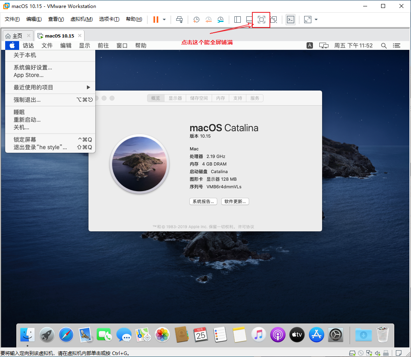Screen dimensions: 411x357
Task: Switch to the 储存空间 tab
Action: pyautogui.click(x=199, y=98)
